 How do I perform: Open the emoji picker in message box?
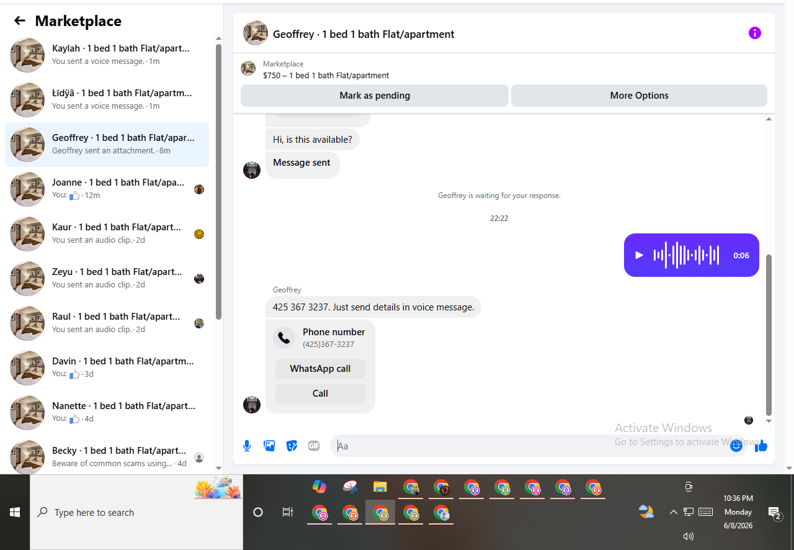(x=736, y=446)
